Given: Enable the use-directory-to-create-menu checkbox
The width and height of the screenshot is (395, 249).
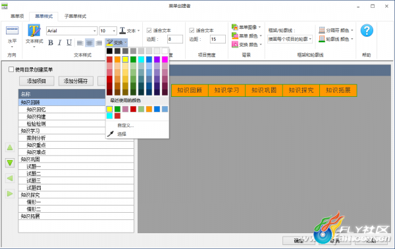Looking at the screenshot, I should [x=11, y=69].
